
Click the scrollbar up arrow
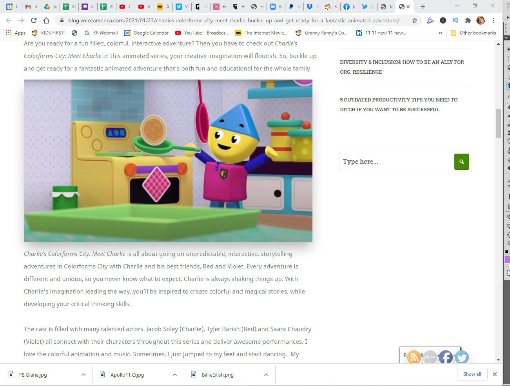[x=498, y=43]
